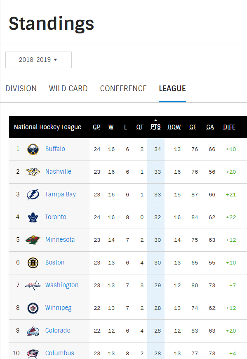247x359 pixels.
Task: Sort standings by PTS column
Action: [x=155, y=127]
